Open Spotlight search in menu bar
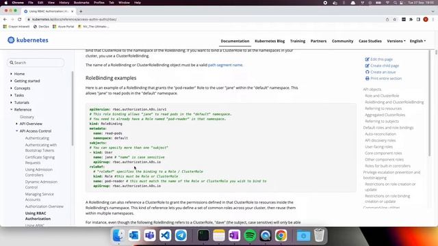438x246 pixels. 395,3
